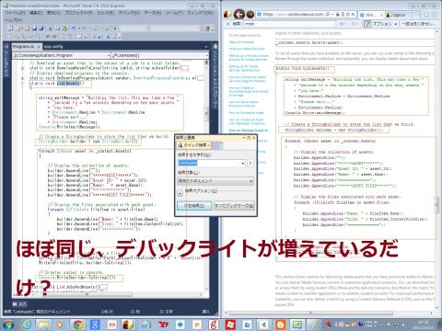Launch Internet Explorer from the taskbar
Viewport: 442px width, 331px height.
point(27,325)
